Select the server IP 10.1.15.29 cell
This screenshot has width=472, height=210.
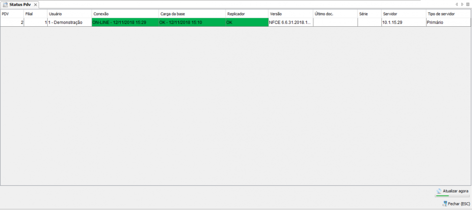(x=403, y=22)
